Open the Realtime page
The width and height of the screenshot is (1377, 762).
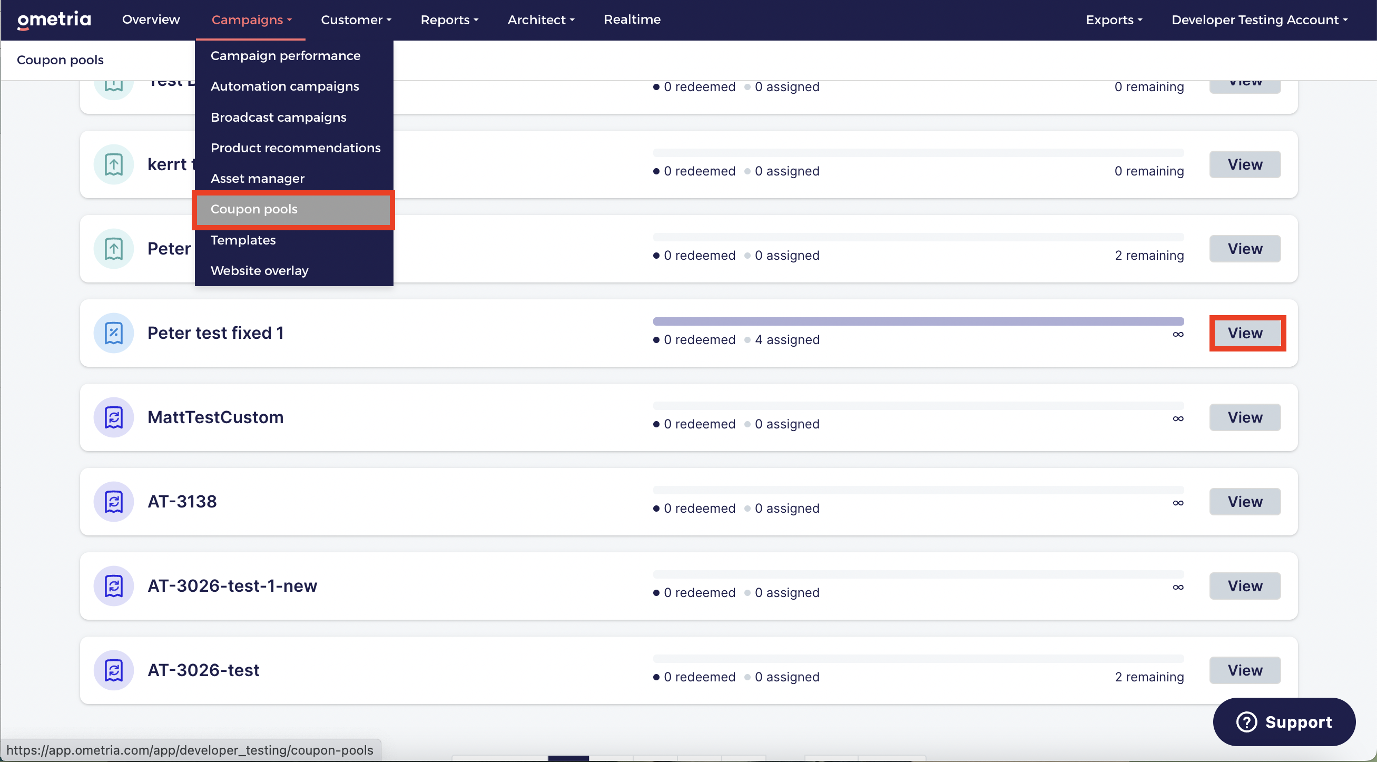click(x=632, y=19)
